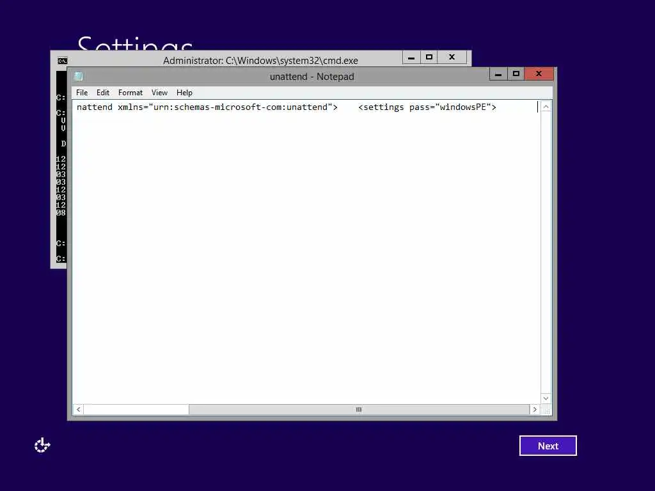This screenshot has height=491, width=655.
Task: Open the Help menu in Notepad
Action: (x=184, y=93)
